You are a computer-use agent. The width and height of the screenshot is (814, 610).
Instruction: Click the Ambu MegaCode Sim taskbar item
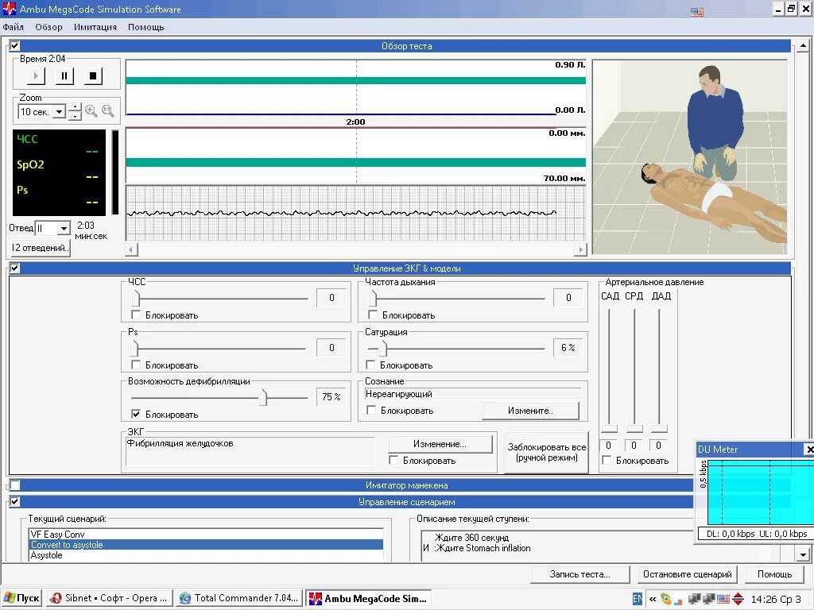pyautogui.click(x=368, y=598)
